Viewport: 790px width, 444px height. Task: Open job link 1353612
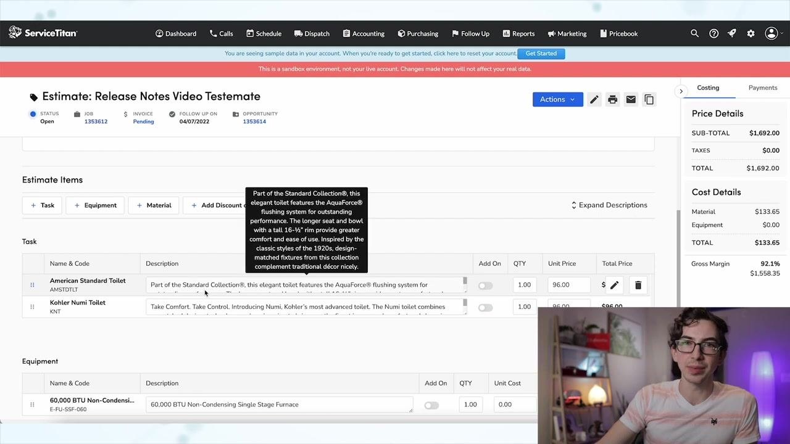[96, 121]
